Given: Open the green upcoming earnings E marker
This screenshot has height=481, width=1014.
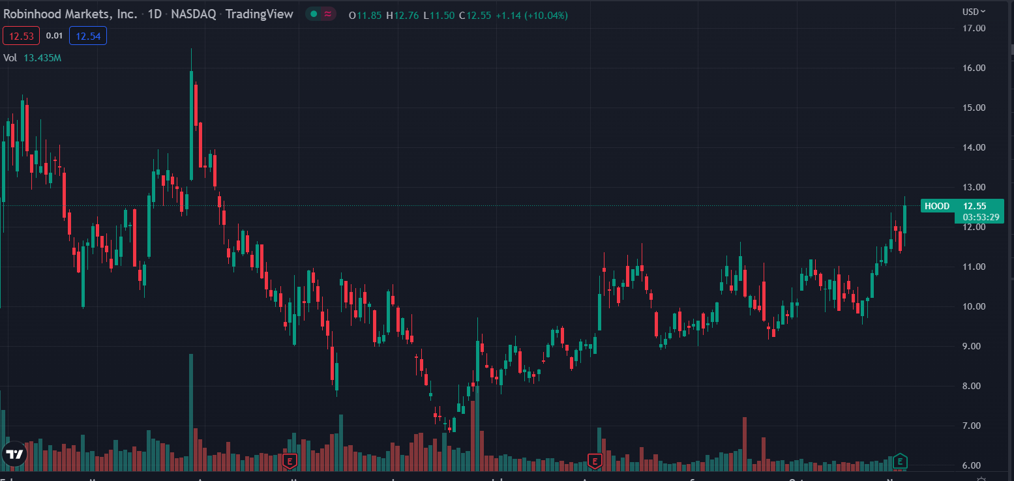Looking at the screenshot, I should (900, 461).
